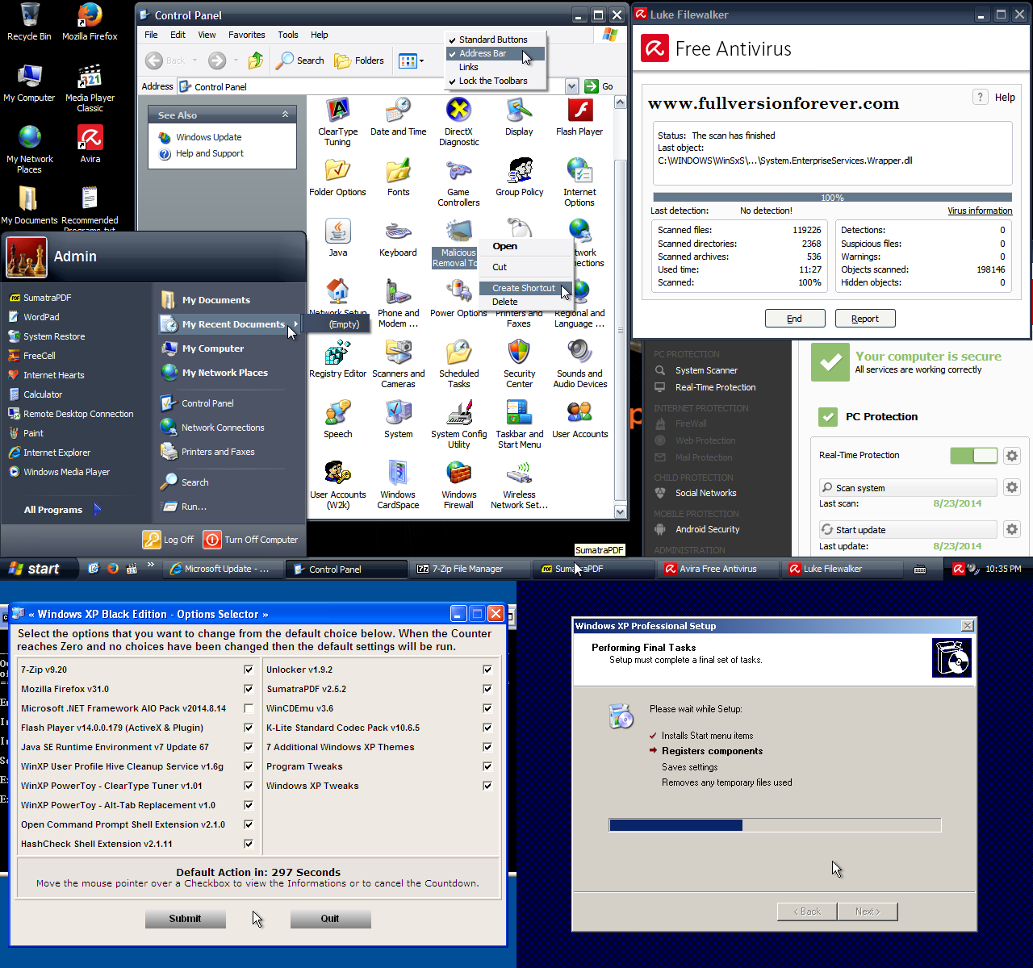The height and width of the screenshot is (968, 1033).
Task: Select Create Shortcut from context menu
Action: [x=524, y=288]
